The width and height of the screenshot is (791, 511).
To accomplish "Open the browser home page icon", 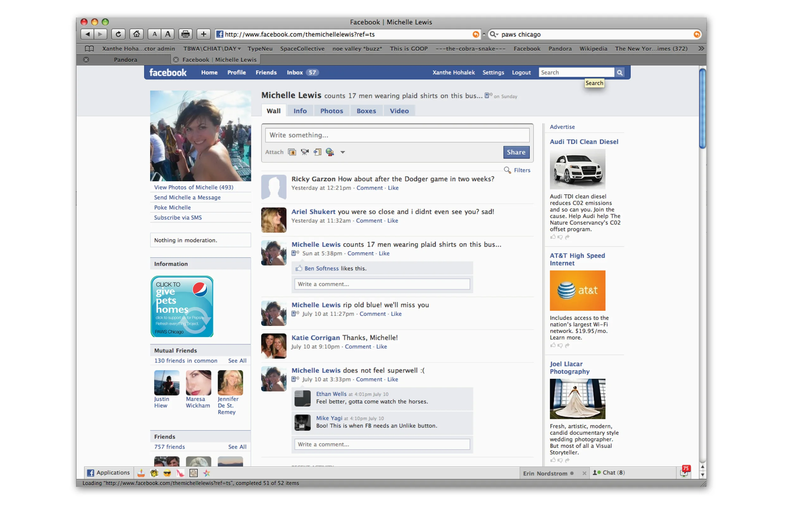I will click(x=137, y=34).
